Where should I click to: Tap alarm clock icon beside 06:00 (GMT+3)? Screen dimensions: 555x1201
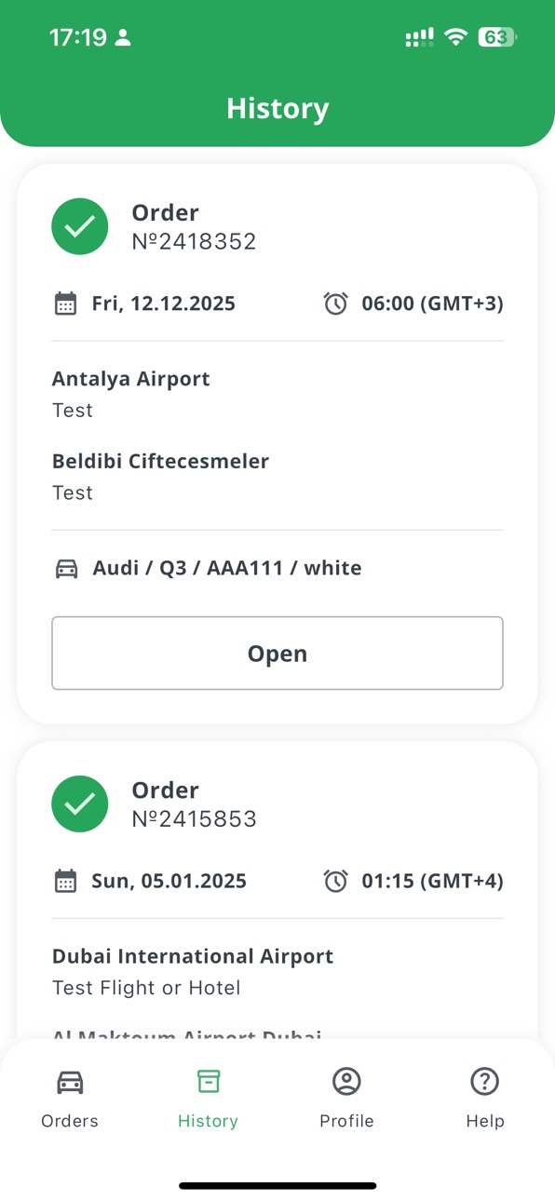(x=336, y=304)
